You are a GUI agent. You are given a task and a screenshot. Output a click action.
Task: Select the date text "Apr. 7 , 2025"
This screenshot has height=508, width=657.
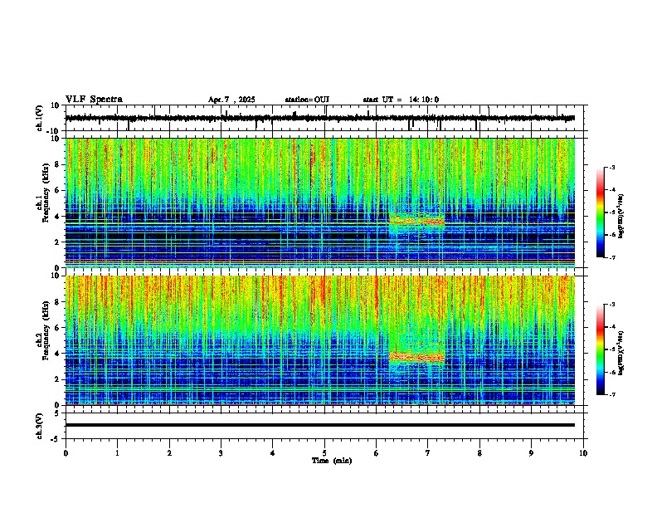point(231,100)
